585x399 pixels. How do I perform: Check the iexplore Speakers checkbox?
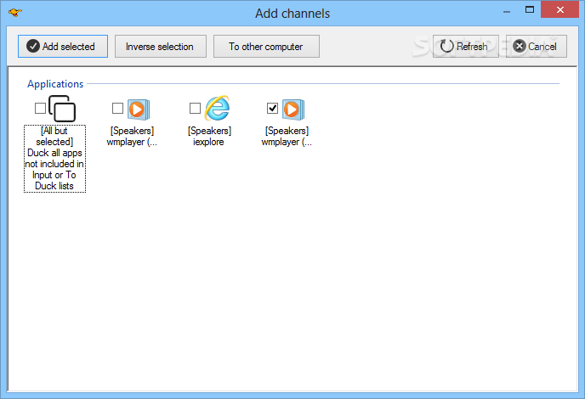click(x=195, y=109)
